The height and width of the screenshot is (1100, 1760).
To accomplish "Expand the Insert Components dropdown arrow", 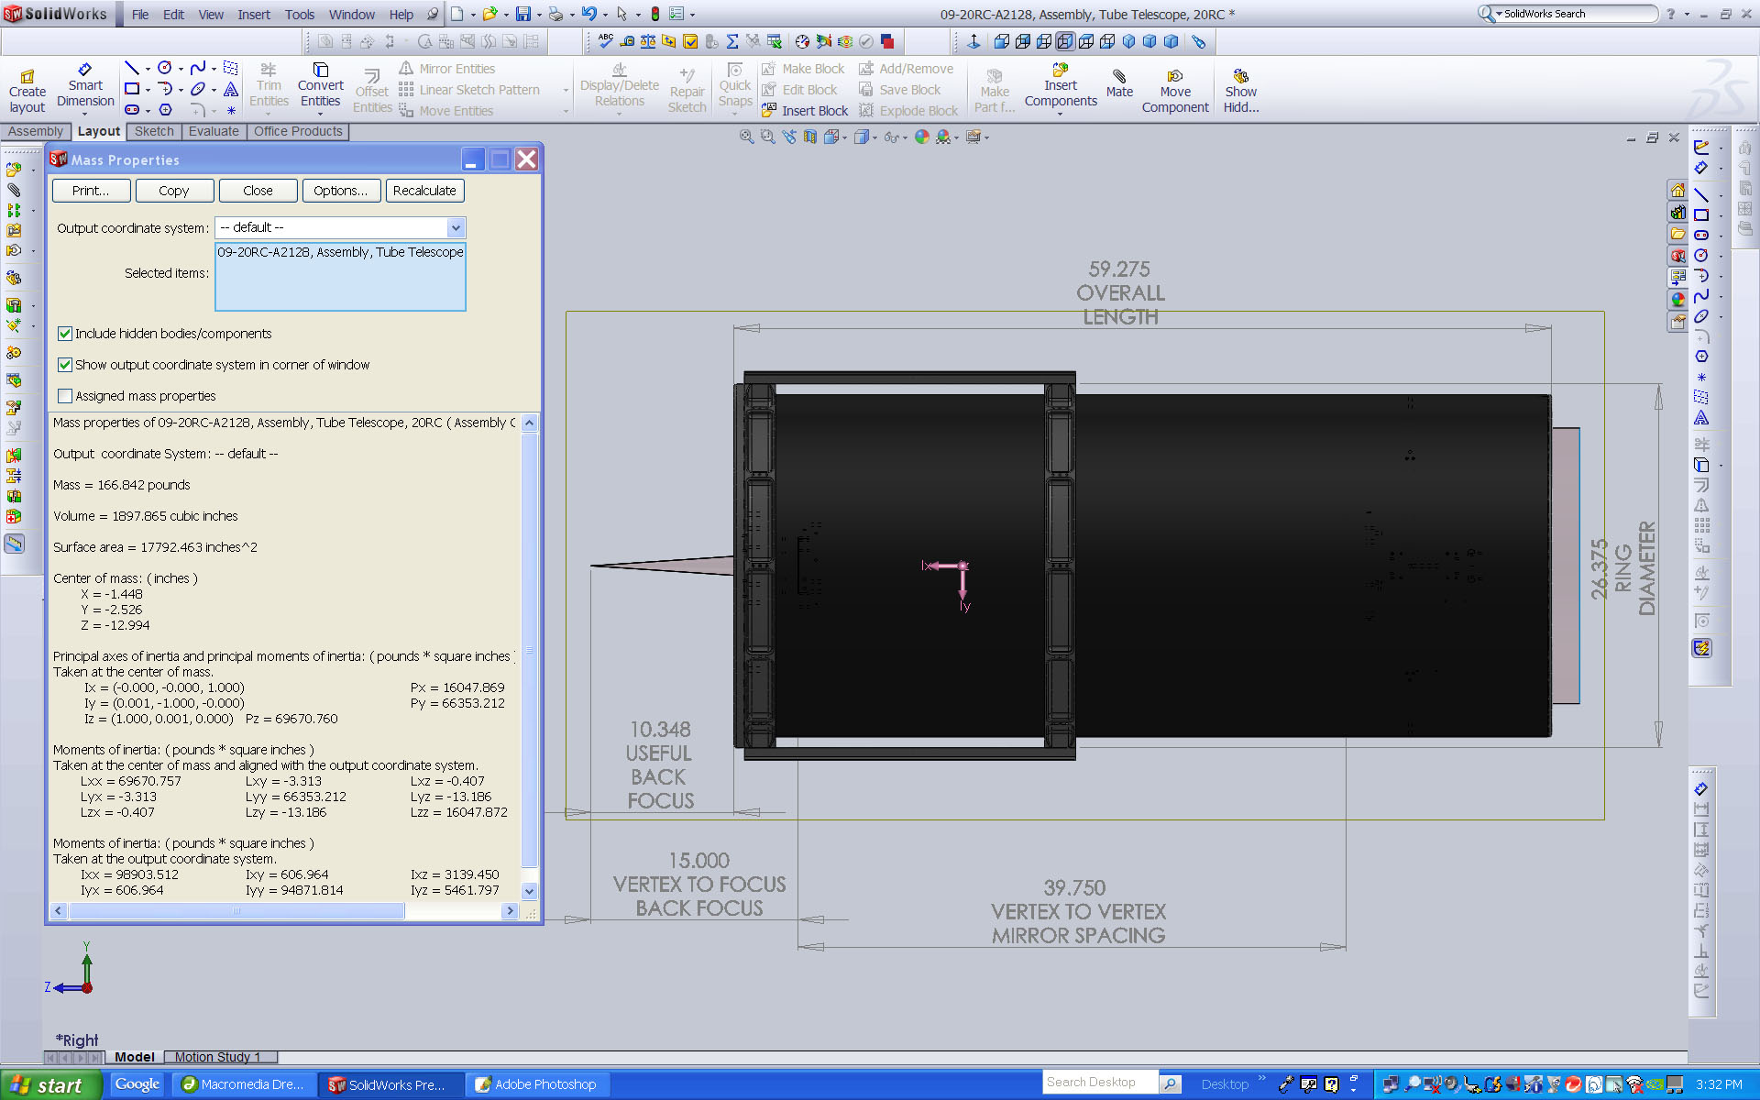I will (1061, 115).
